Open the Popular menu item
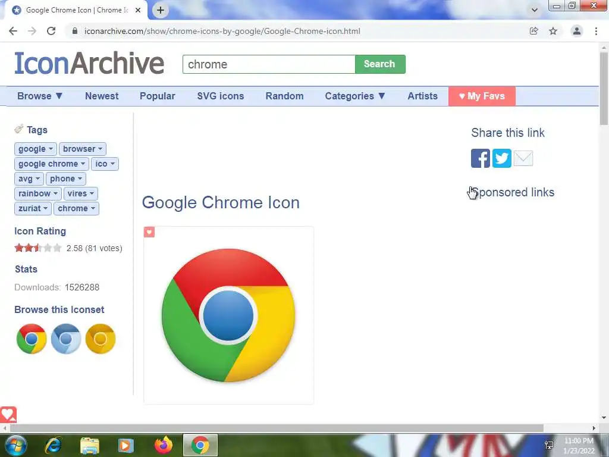609x457 pixels. click(157, 96)
